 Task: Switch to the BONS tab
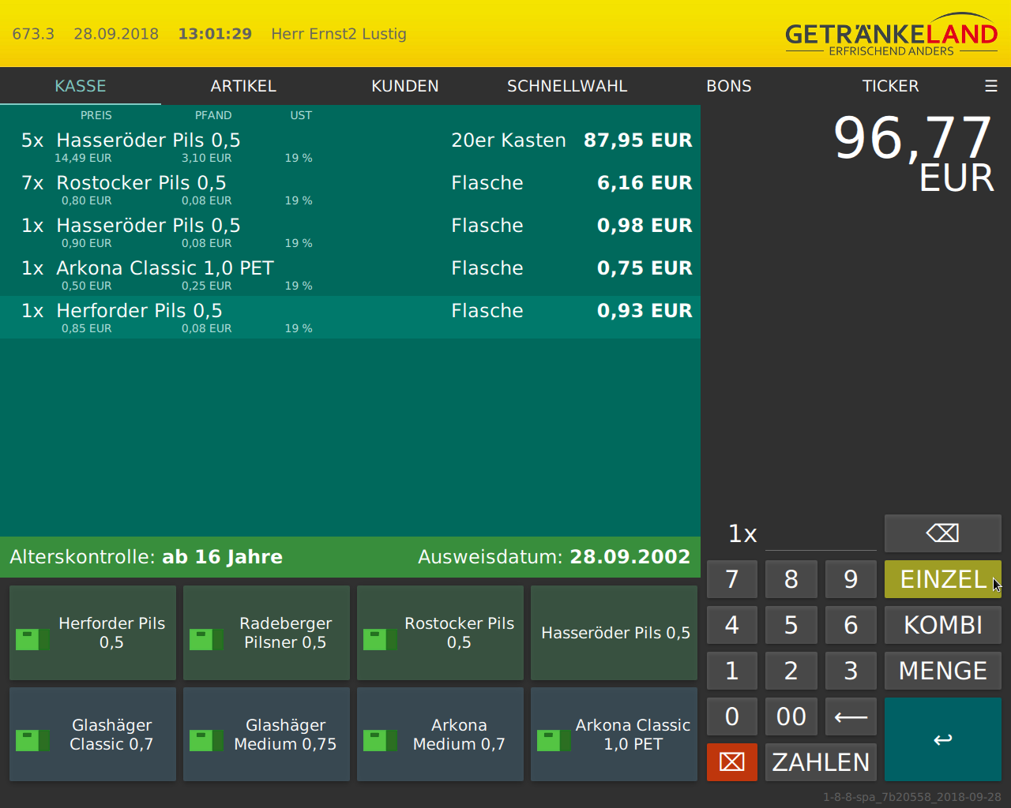[x=728, y=86]
